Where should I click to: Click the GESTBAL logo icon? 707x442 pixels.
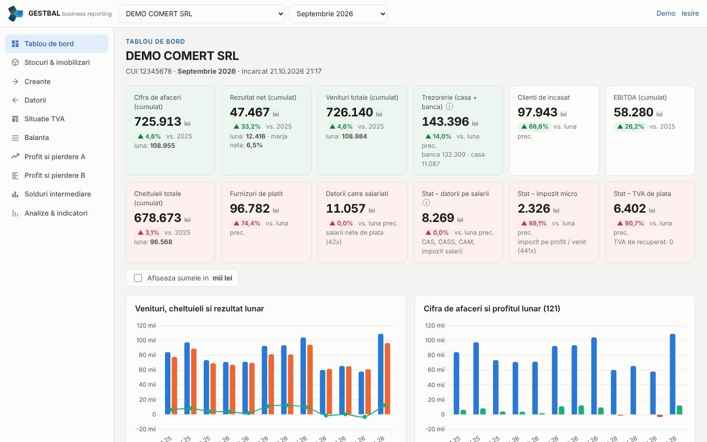click(x=16, y=14)
